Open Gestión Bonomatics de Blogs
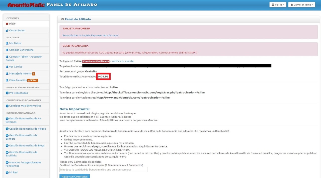Viewport: 321px width, 178px height. pyautogui.click(x=27, y=146)
